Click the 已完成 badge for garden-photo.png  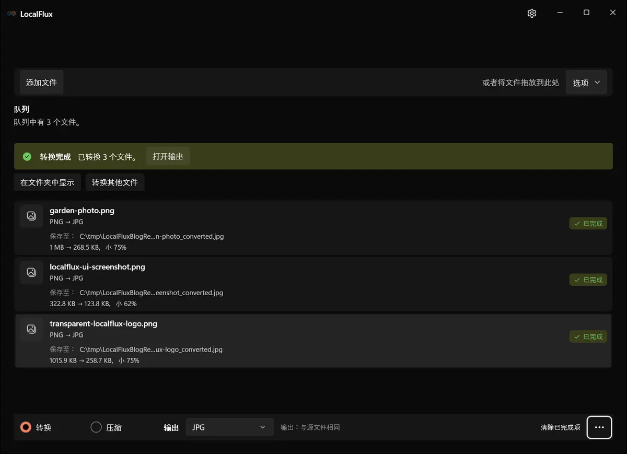coord(588,224)
